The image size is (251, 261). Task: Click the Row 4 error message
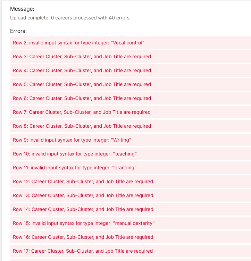(x=82, y=70)
